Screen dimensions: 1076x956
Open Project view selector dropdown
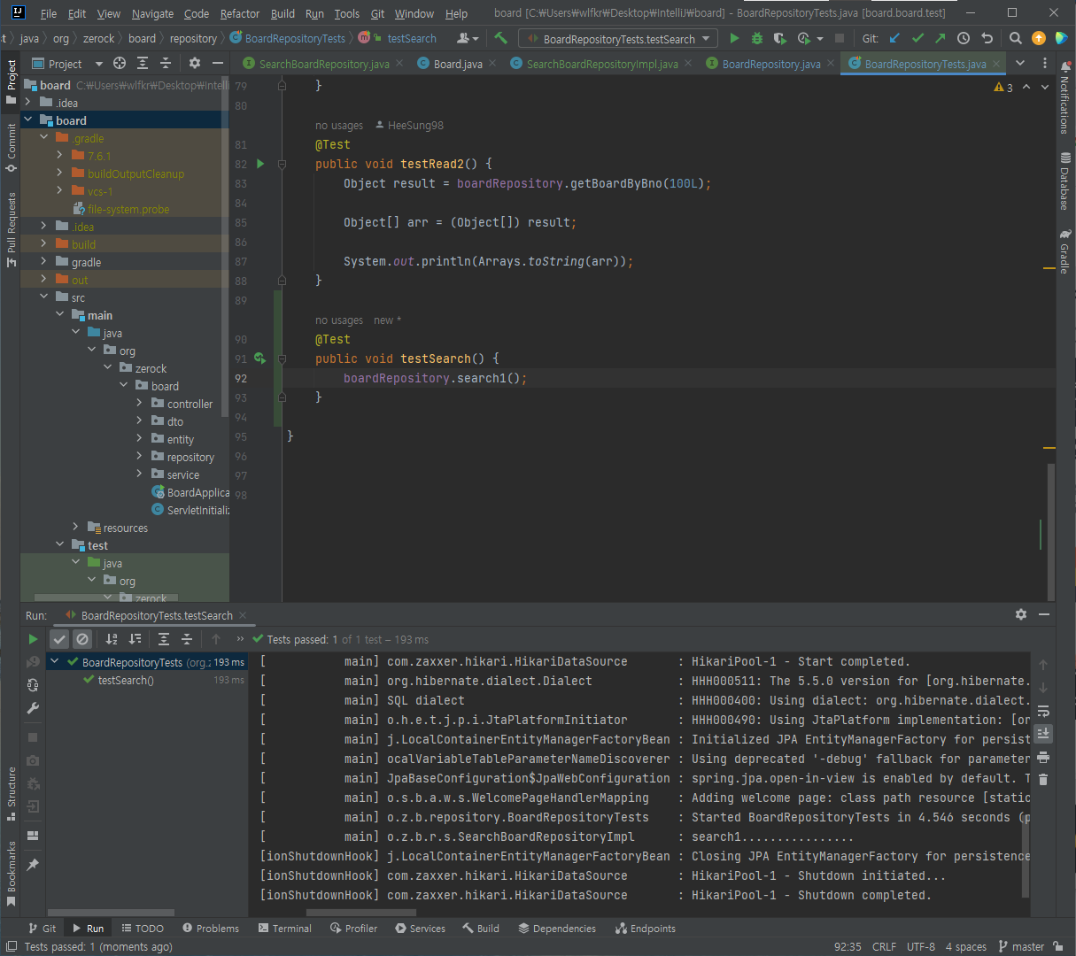tap(67, 64)
